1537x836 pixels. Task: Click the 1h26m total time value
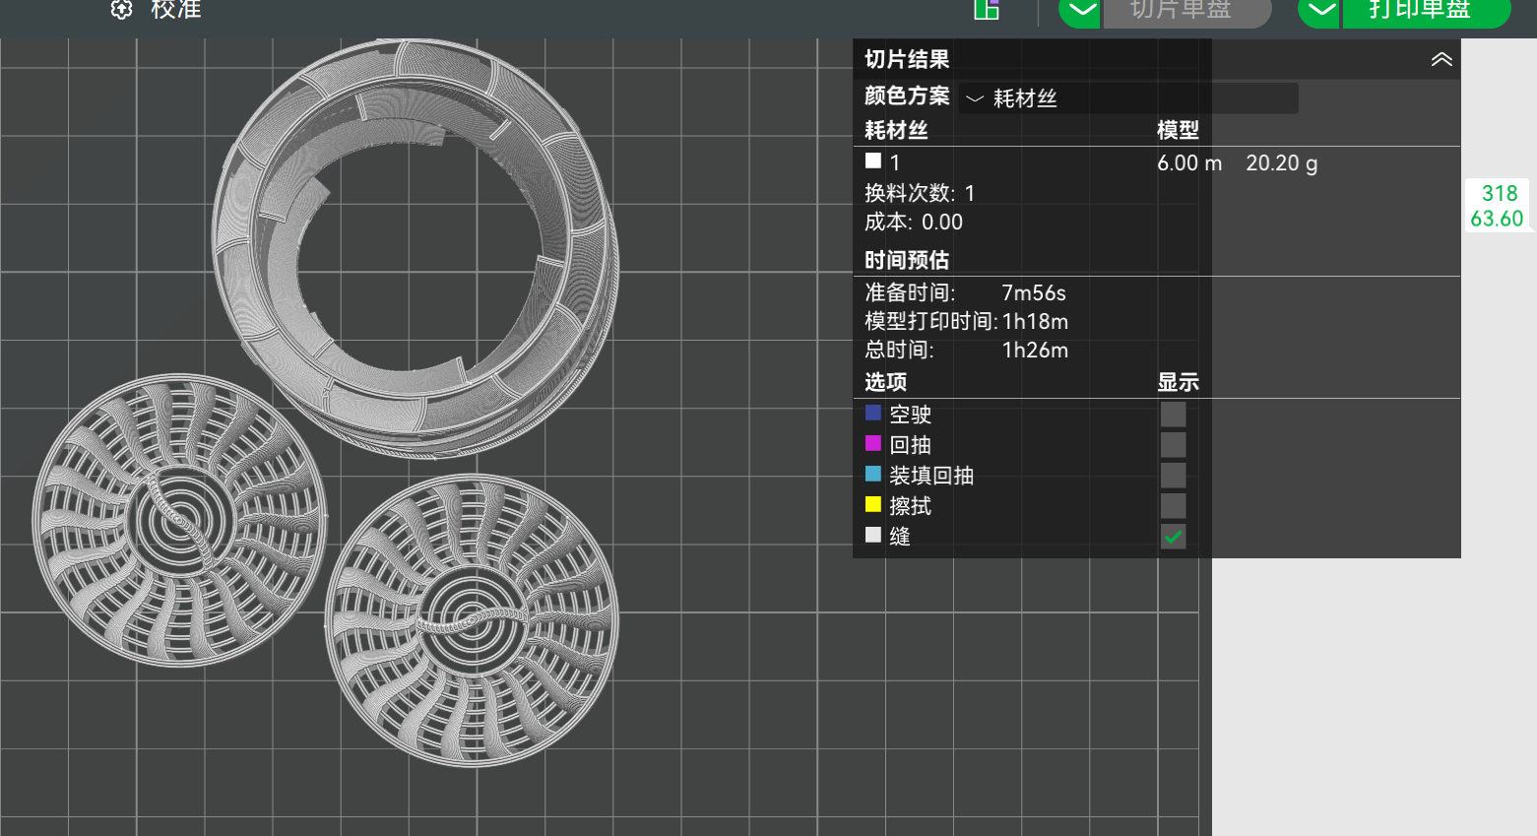point(1035,351)
